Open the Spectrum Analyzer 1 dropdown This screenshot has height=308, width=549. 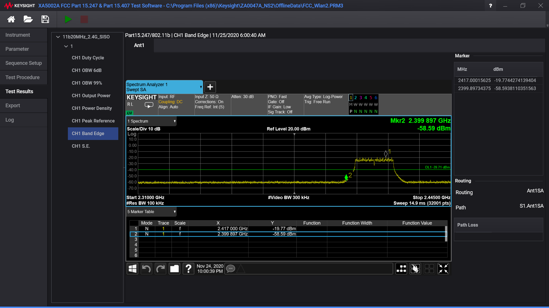click(x=164, y=87)
